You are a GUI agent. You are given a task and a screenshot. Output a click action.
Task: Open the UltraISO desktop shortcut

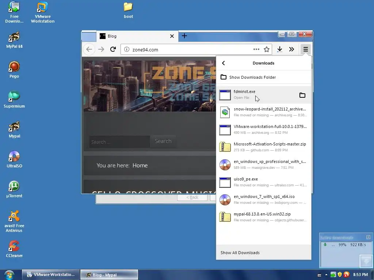(14, 160)
